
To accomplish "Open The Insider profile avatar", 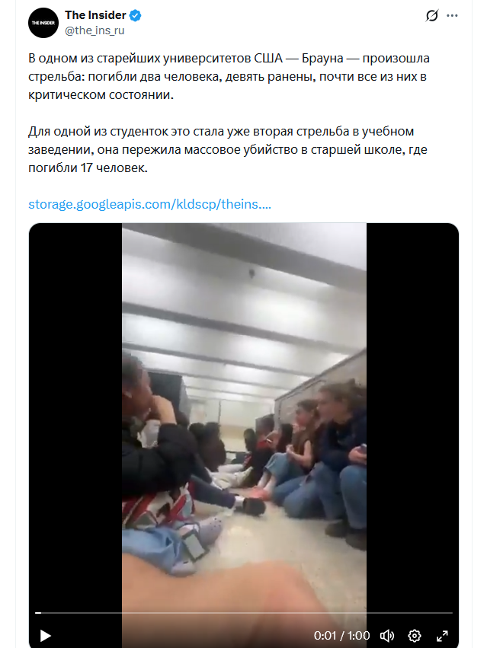I will pos(43,23).
